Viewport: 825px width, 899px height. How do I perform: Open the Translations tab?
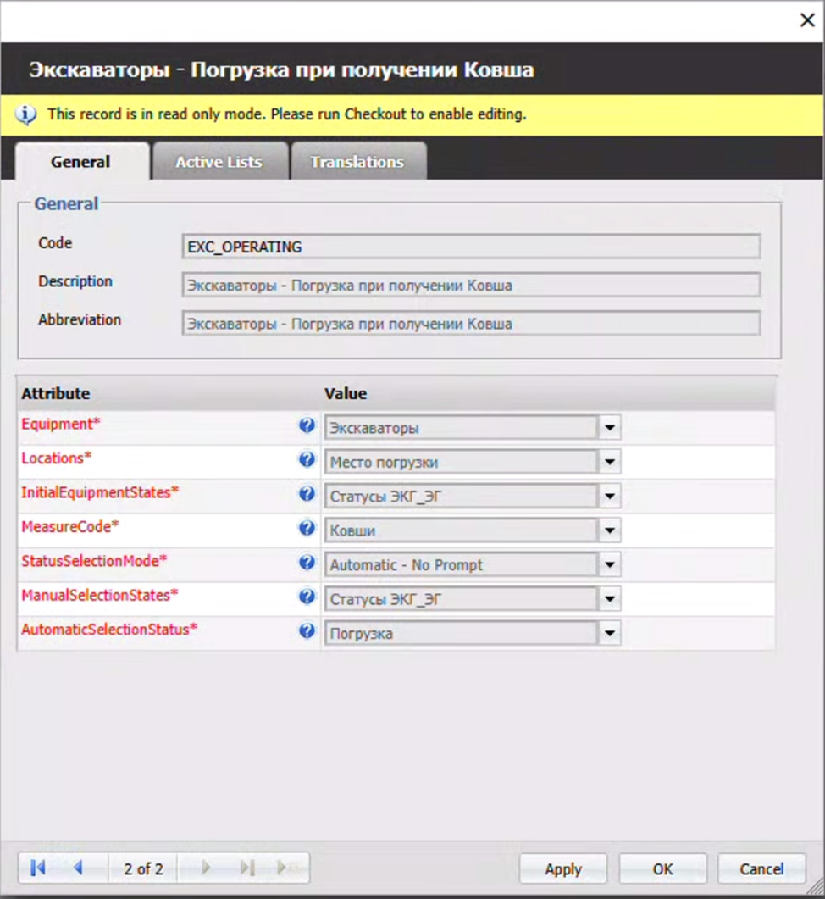[357, 162]
